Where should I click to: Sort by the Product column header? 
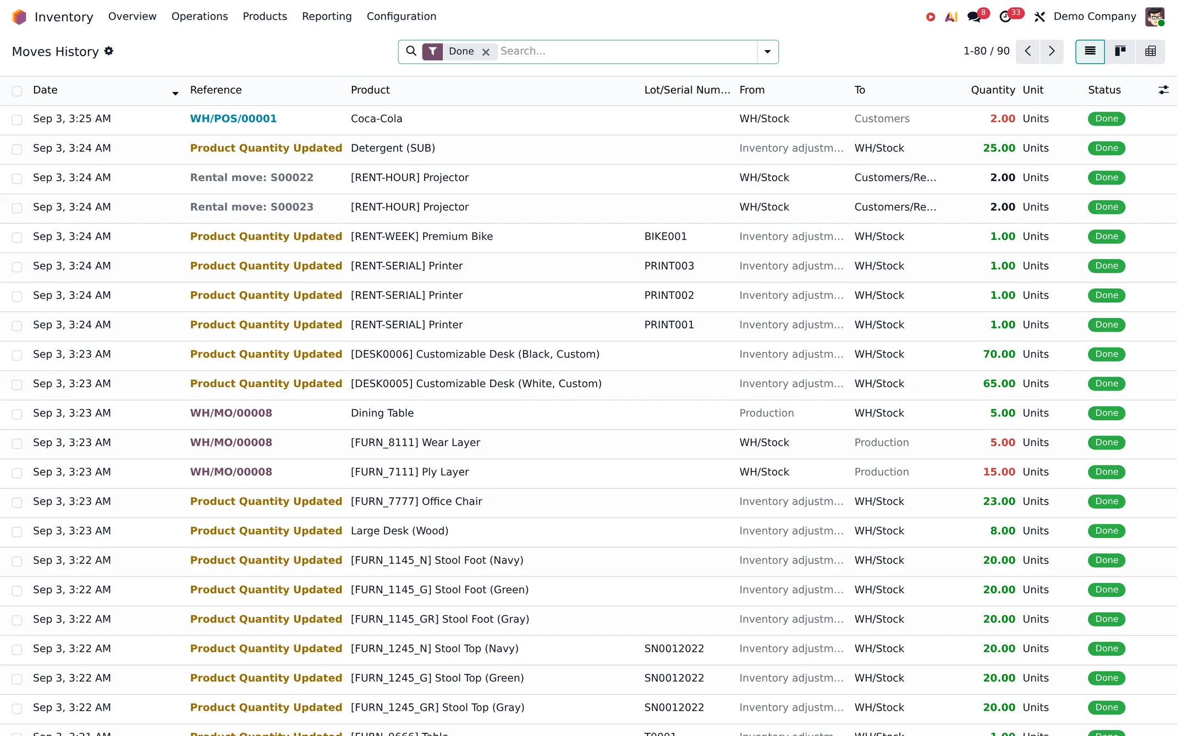tap(370, 90)
